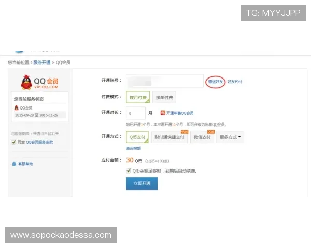Click the 客服帮助 headset icon
Screen dimensions: 311x248
pyautogui.click(x=14, y=164)
